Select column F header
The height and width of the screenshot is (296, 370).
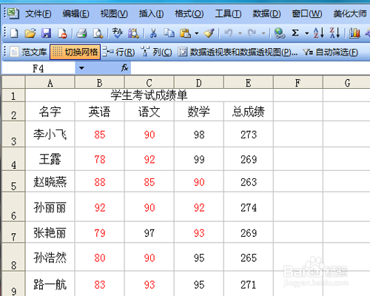[x=298, y=83]
